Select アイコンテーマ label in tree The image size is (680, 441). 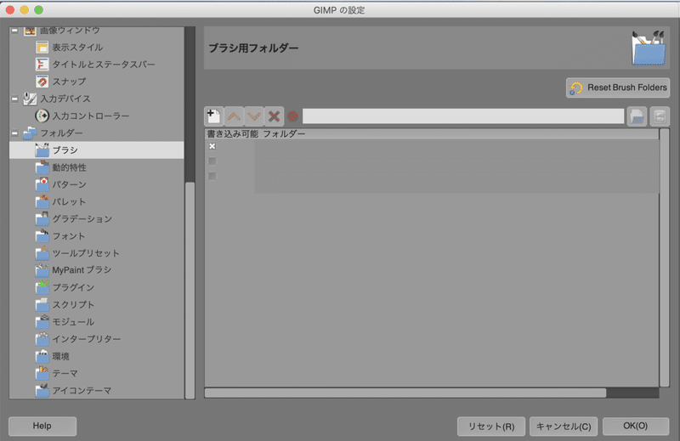[82, 391]
